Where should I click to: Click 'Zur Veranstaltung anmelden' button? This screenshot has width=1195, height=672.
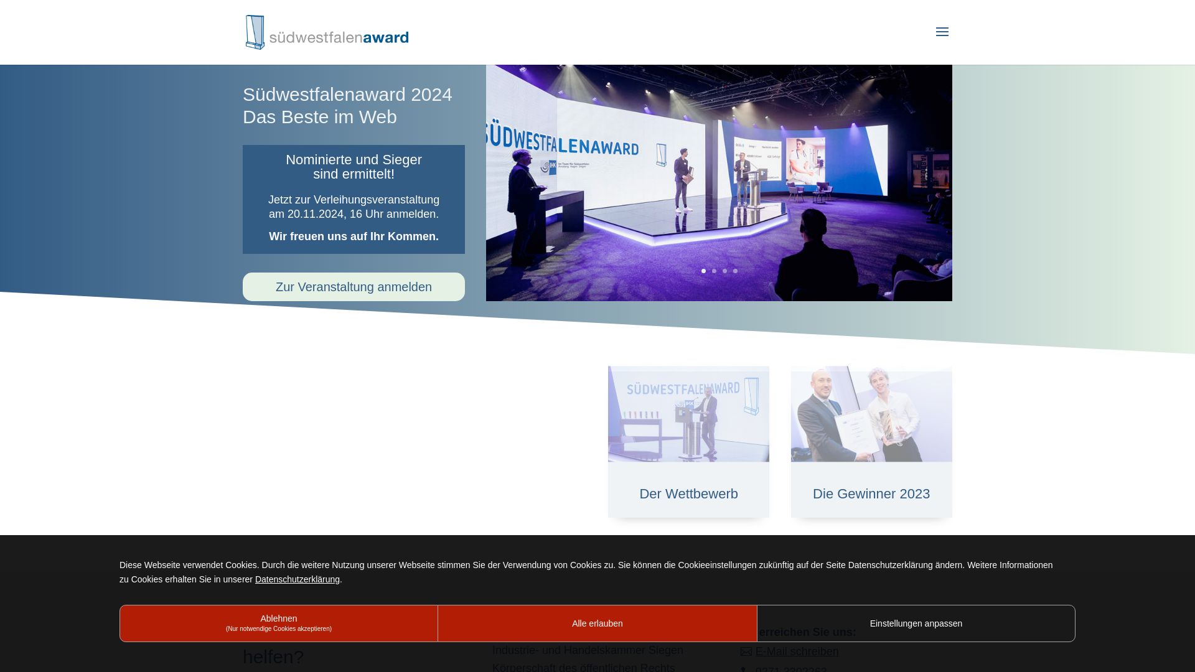point(354,287)
